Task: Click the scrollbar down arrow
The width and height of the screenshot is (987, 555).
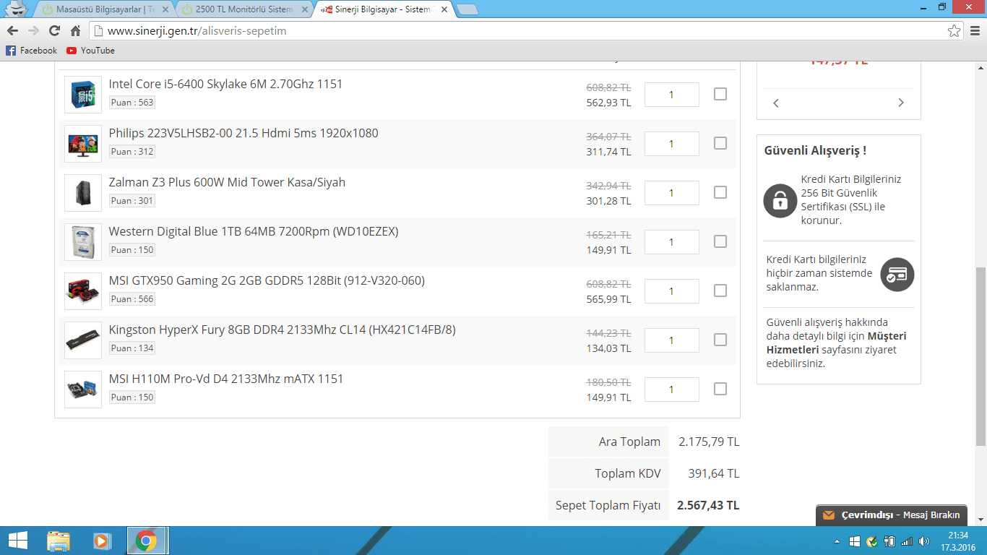Action: pyautogui.click(x=980, y=520)
